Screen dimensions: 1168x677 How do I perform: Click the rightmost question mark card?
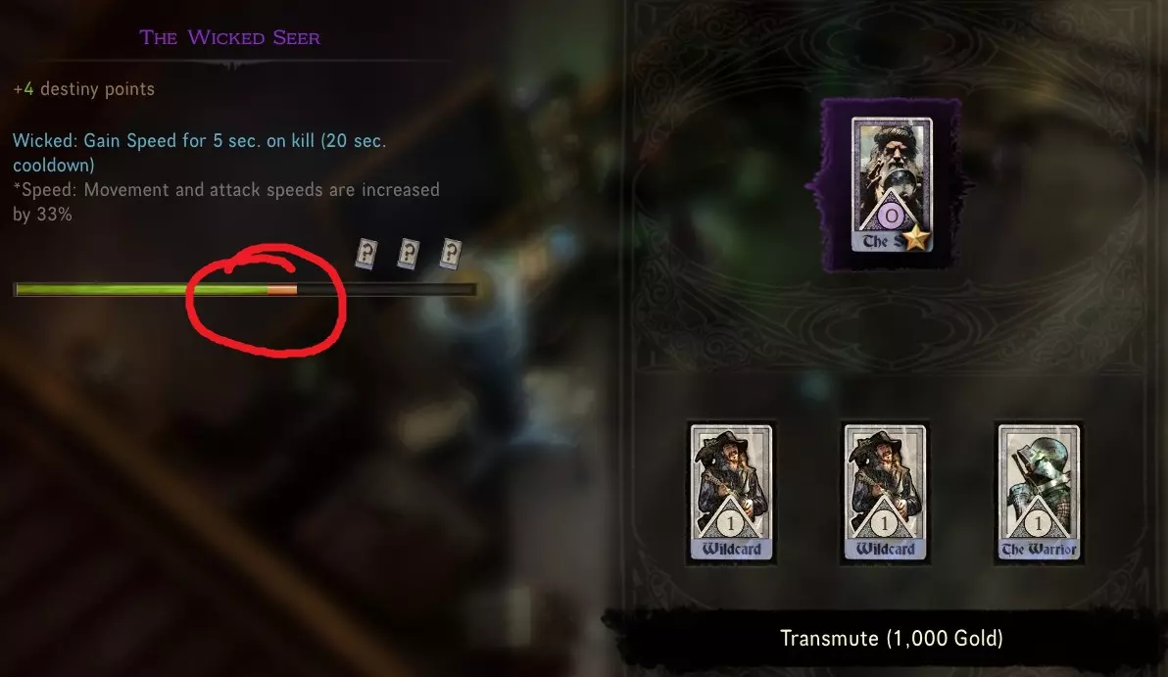[x=450, y=254]
